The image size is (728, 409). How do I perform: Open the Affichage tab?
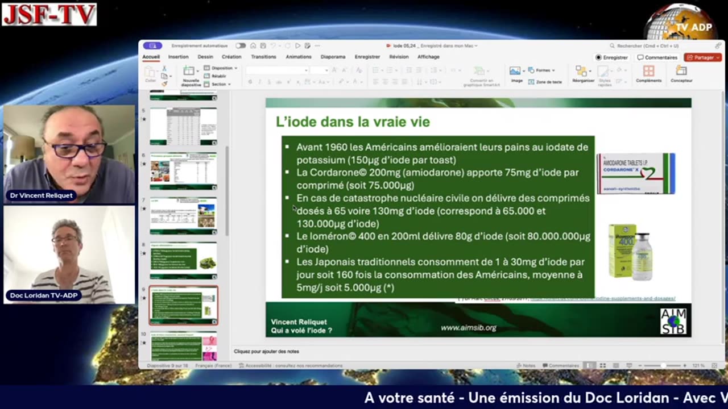point(428,57)
